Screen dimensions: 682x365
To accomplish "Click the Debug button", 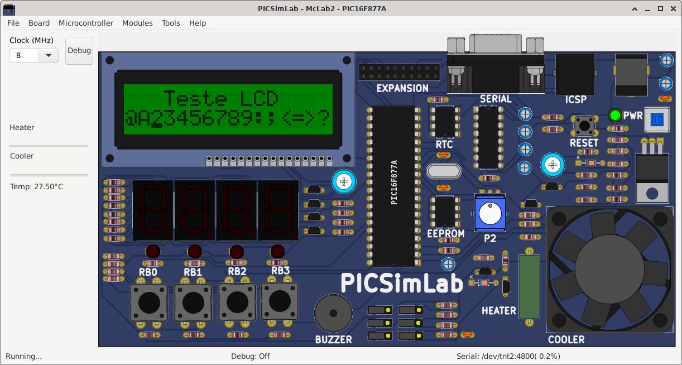I will (79, 50).
